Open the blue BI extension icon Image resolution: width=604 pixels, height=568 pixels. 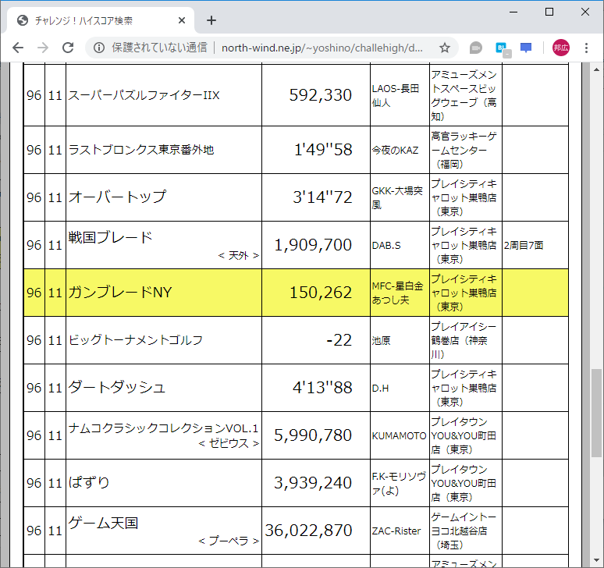[x=503, y=48]
